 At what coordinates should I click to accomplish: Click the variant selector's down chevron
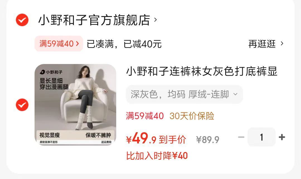point(235,94)
